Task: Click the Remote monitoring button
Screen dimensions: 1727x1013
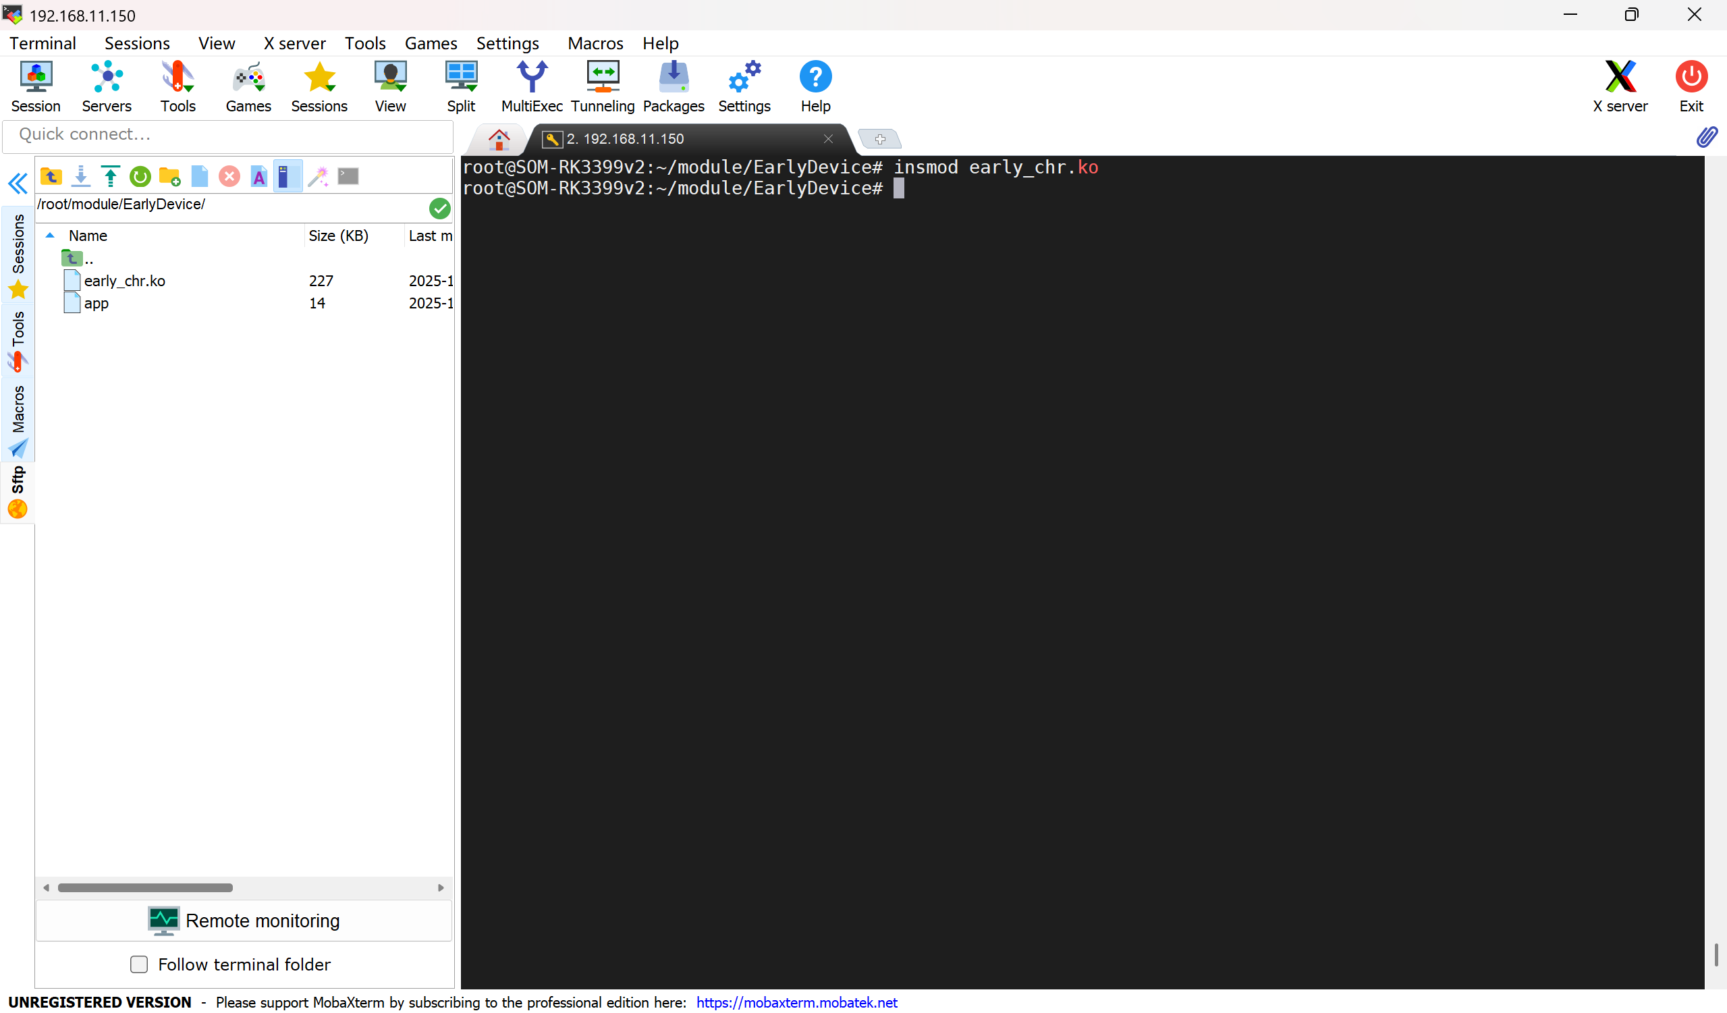Action: [244, 921]
